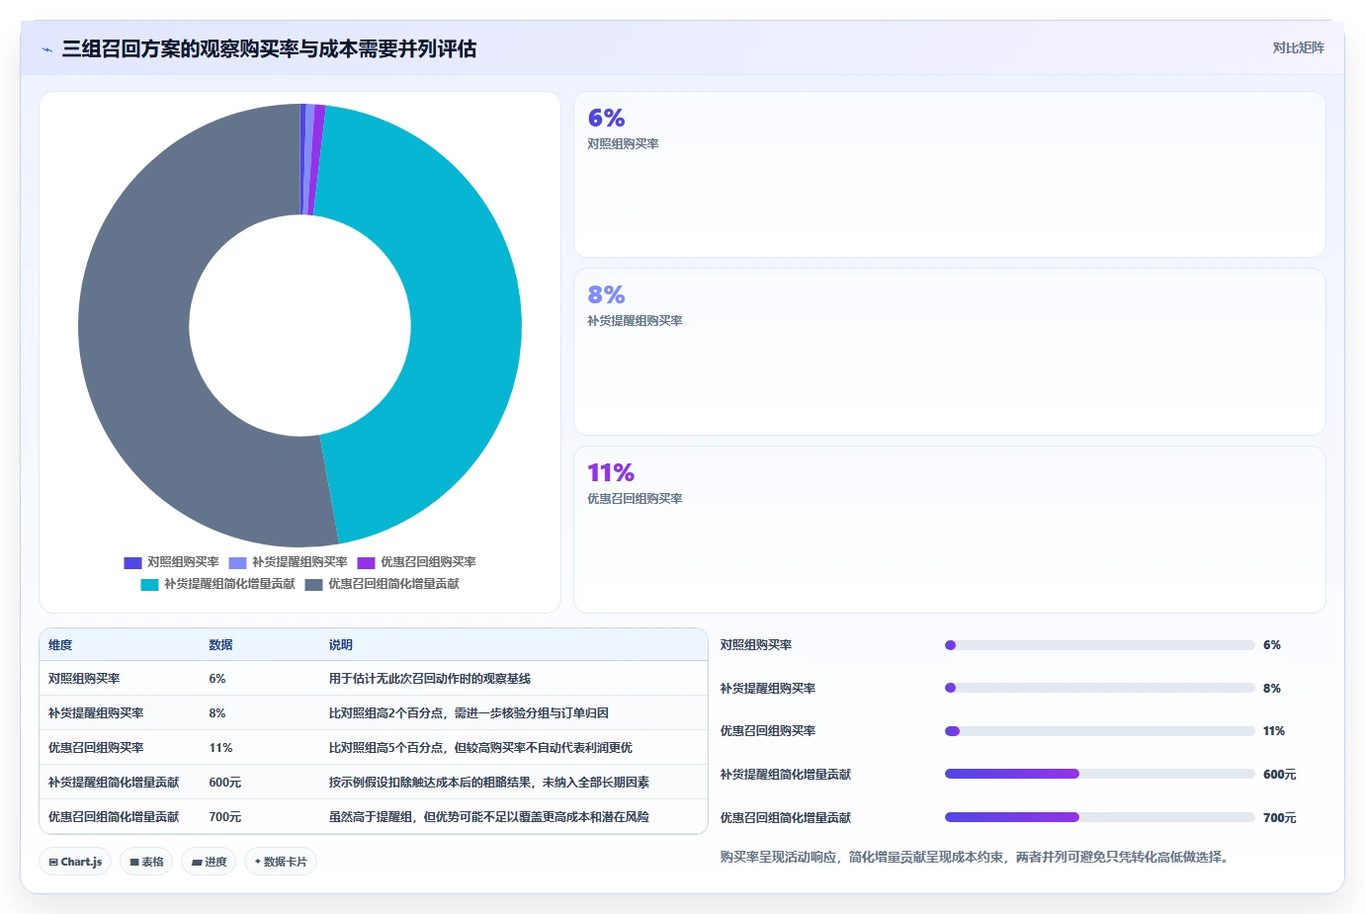Click the 700元 table cell

[225, 817]
